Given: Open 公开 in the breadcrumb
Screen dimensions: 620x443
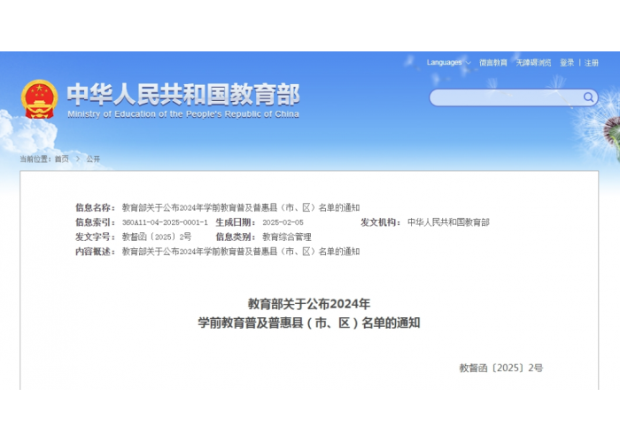Looking at the screenshot, I should (x=93, y=159).
